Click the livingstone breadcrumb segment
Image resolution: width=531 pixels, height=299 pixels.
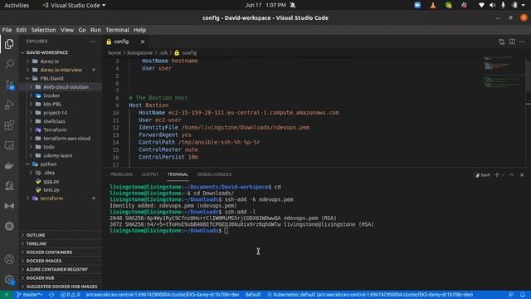[139, 53]
